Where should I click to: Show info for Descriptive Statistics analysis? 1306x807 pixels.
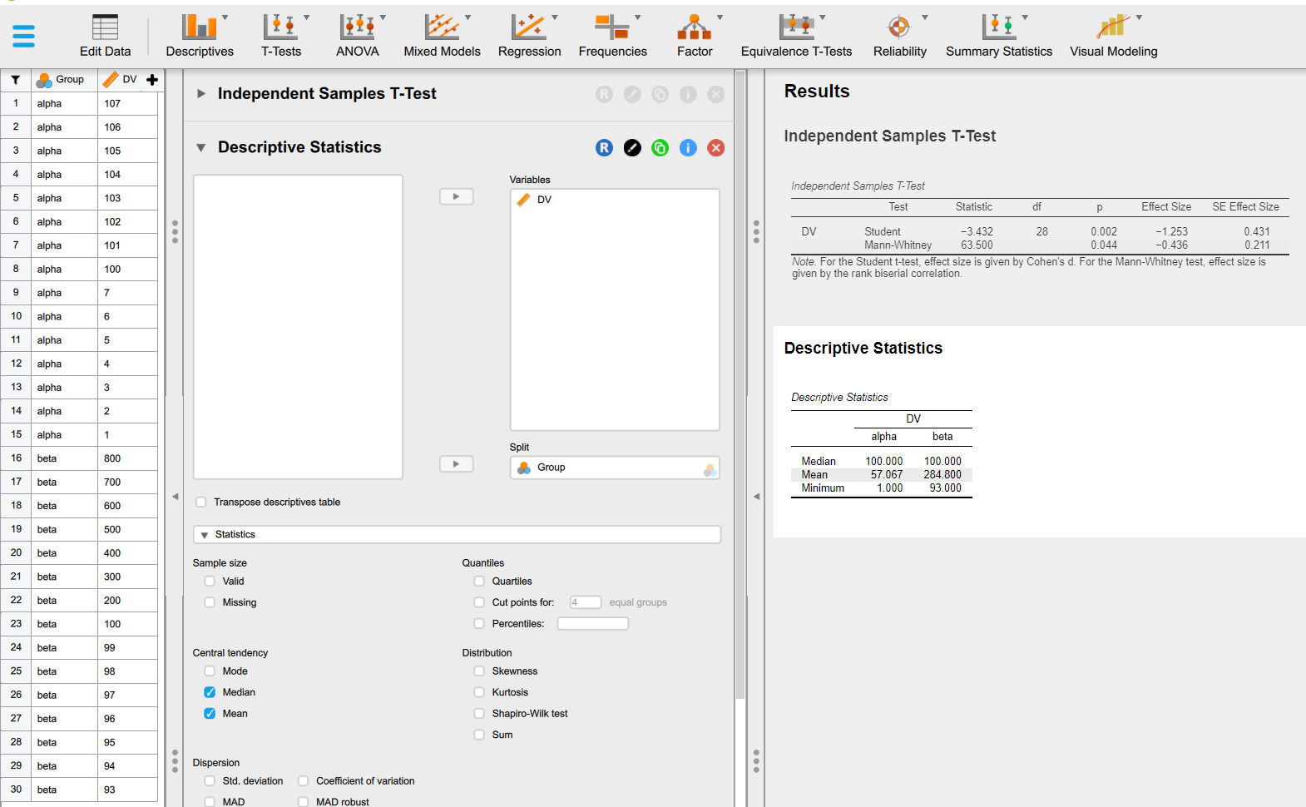click(x=688, y=148)
